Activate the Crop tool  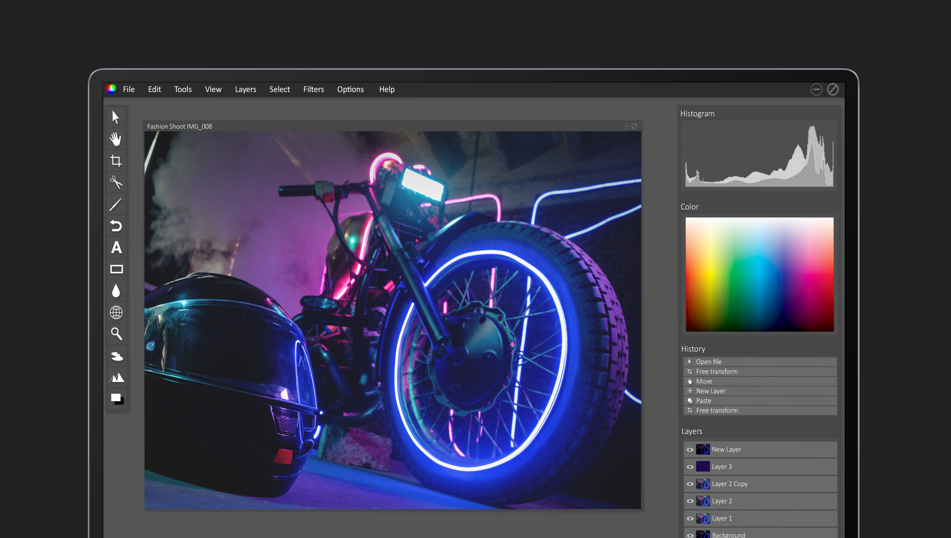[116, 161]
